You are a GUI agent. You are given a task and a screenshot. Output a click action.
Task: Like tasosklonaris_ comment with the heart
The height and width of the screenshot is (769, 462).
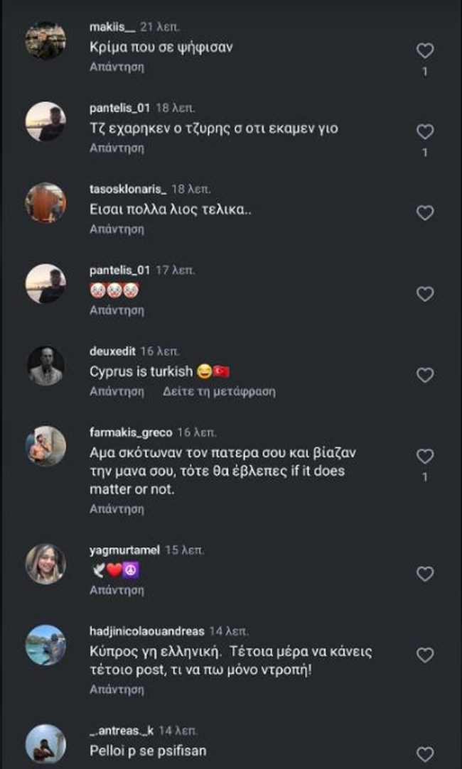[x=425, y=213]
